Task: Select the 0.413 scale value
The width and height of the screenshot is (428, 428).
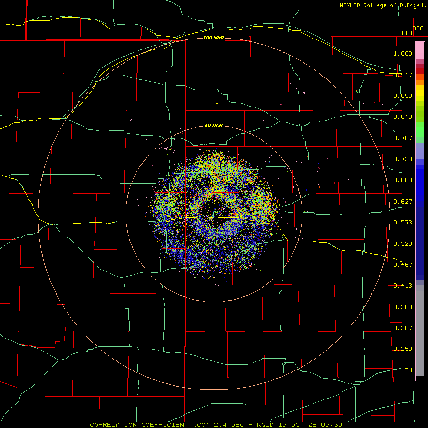Action: (403, 286)
